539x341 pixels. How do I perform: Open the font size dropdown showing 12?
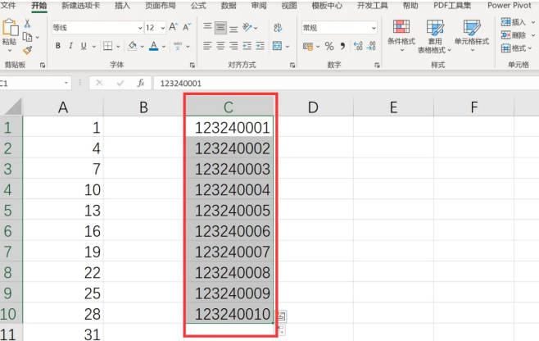[x=163, y=28]
